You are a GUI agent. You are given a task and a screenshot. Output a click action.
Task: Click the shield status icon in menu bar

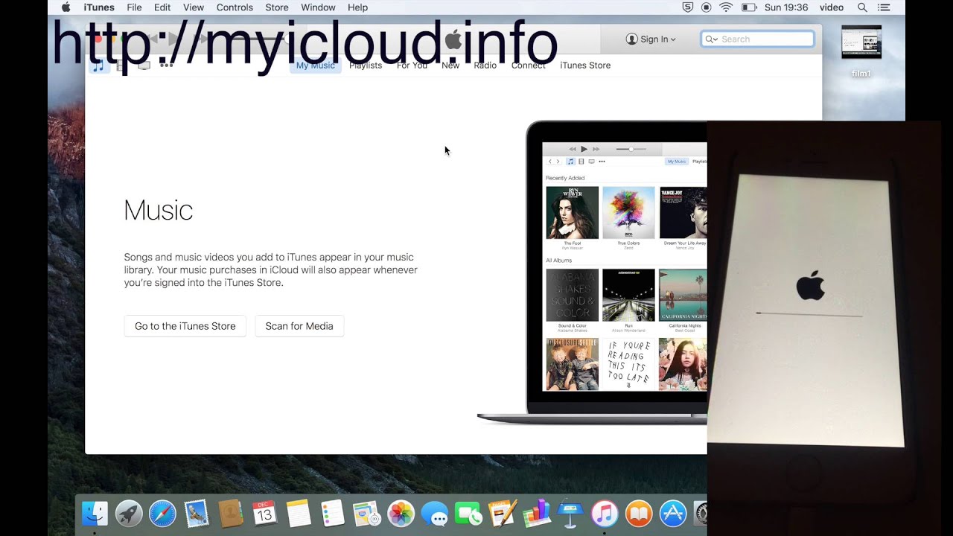pyautogui.click(x=688, y=7)
